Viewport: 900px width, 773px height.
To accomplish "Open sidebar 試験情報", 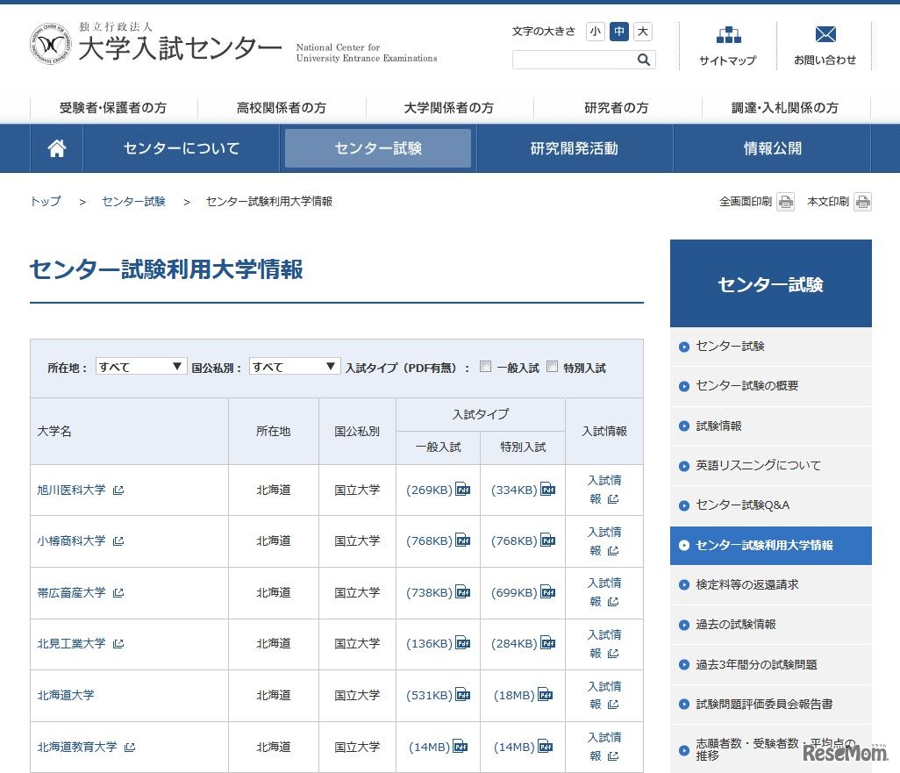I will tap(770, 426).
